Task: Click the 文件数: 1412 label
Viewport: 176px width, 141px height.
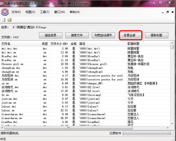Action: pos(10,37)
